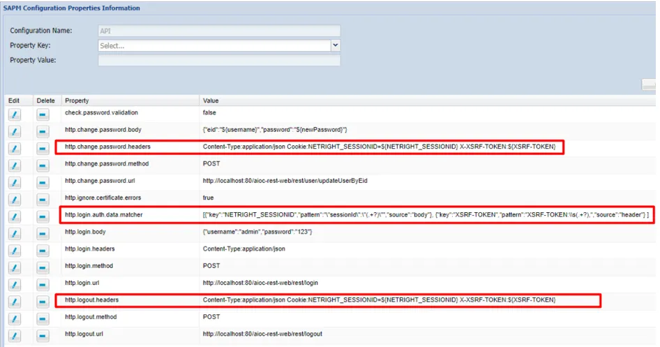
Task: Sort by the Property column header
Action: point(130,101)
